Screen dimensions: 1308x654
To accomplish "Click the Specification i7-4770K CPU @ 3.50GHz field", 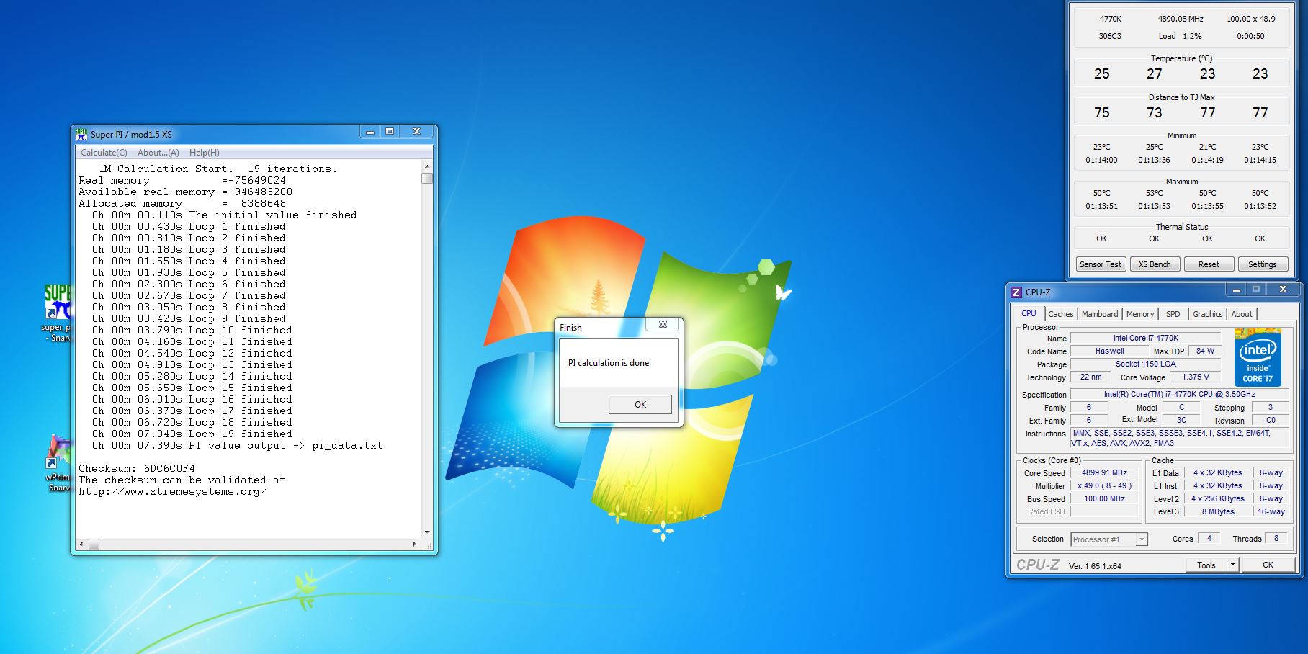I will pos(1180,394).
